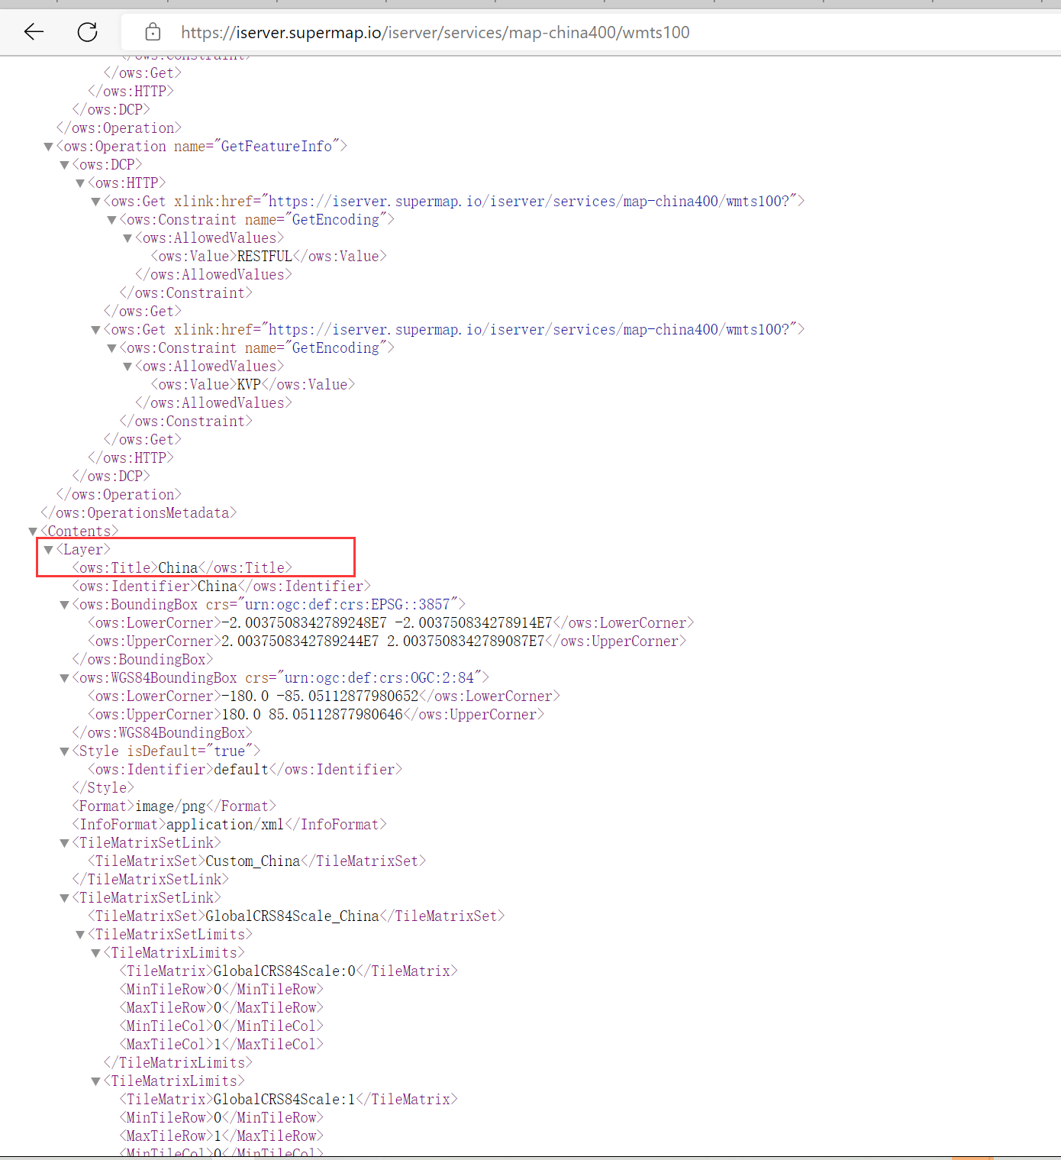
Task: Click the image/png Format value
Action: 170,806
